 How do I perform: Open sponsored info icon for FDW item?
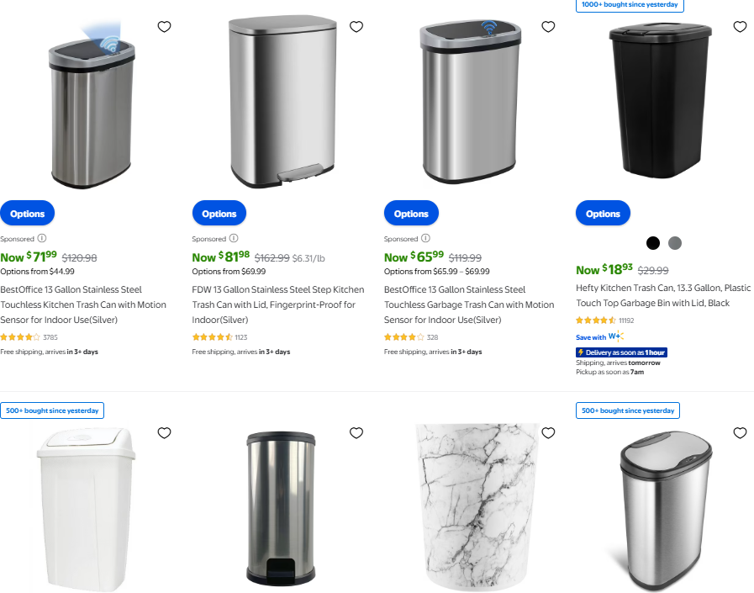pyautogui.click(x=234, y=238)
